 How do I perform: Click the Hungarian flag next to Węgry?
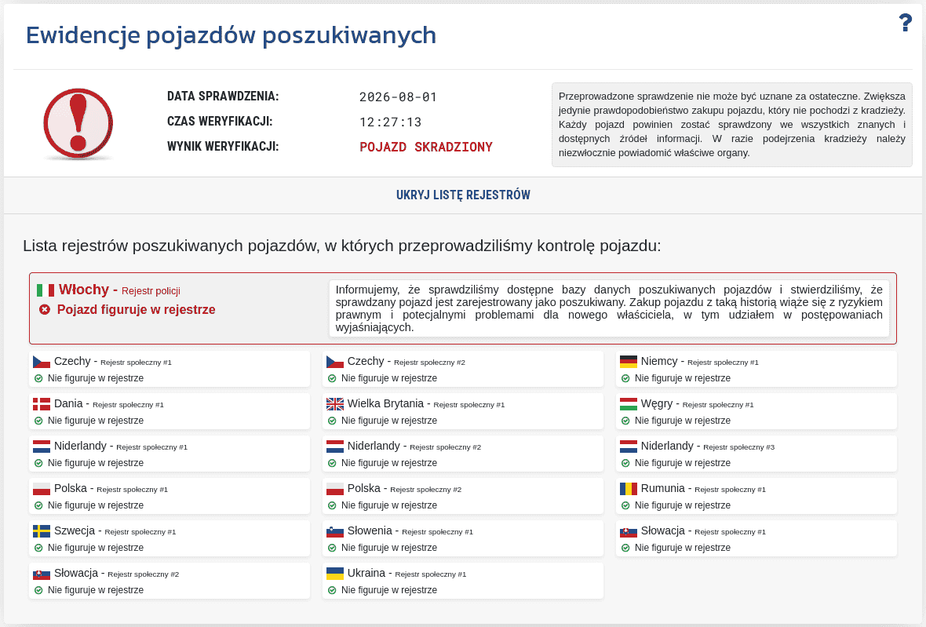pyautogui.click(x=629, y=404)
